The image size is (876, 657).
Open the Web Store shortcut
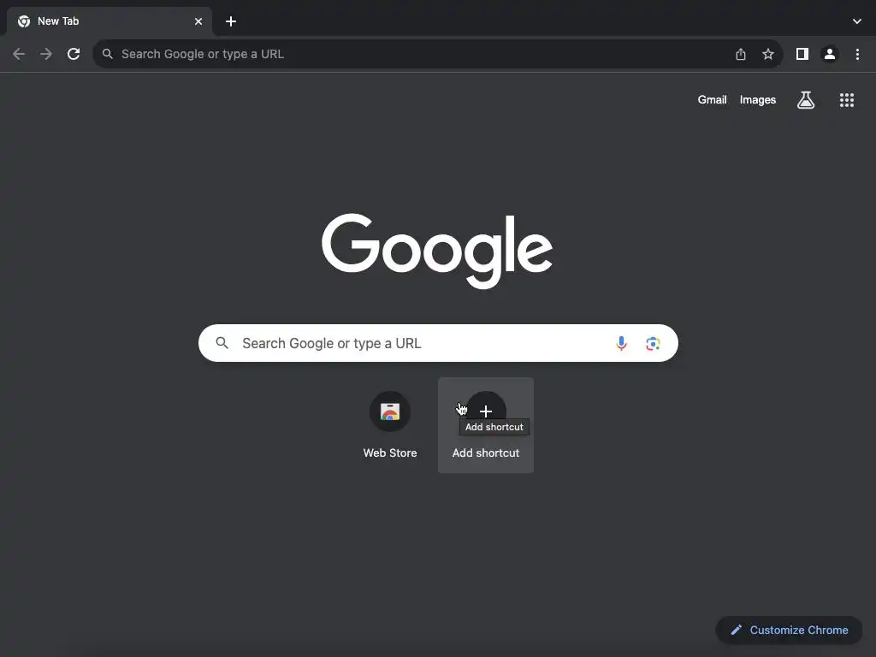[x=390, y=425]
